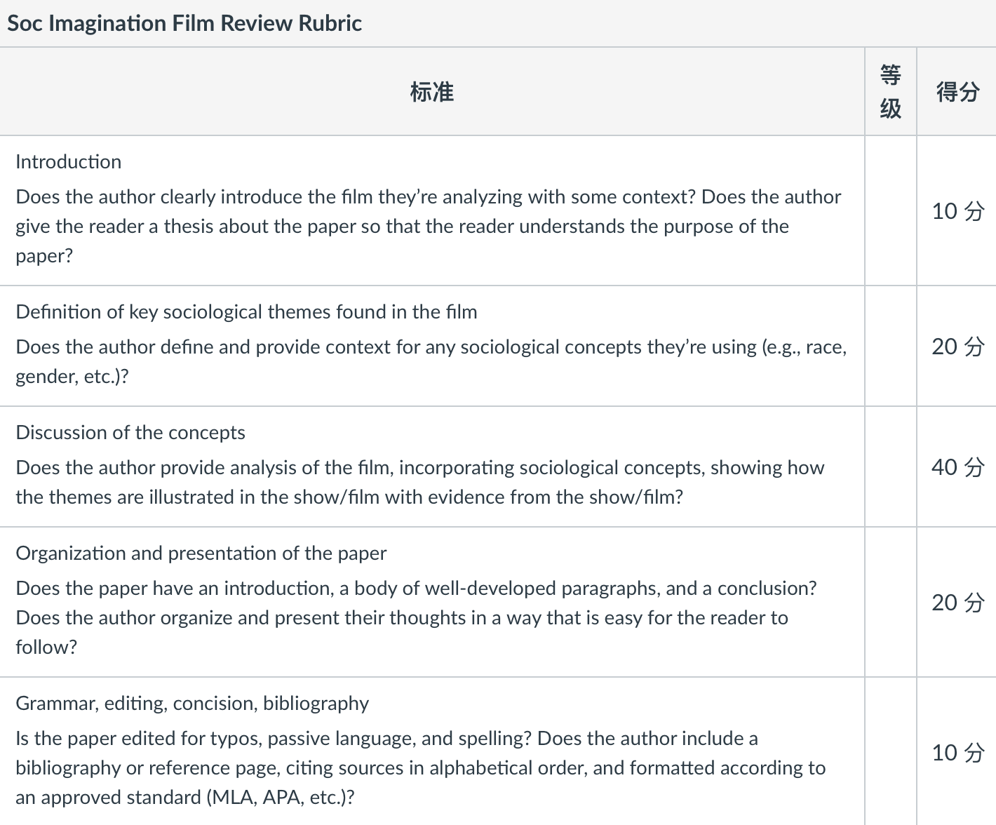Click the 10 分 score for Grammar row
Image resolution: width=996 pixels, height=825 pixels.
pos(957,752)
